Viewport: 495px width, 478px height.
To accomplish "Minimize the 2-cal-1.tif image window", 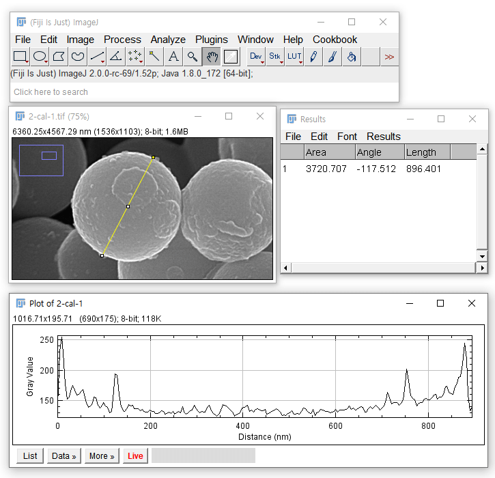I will click(198, 116).
